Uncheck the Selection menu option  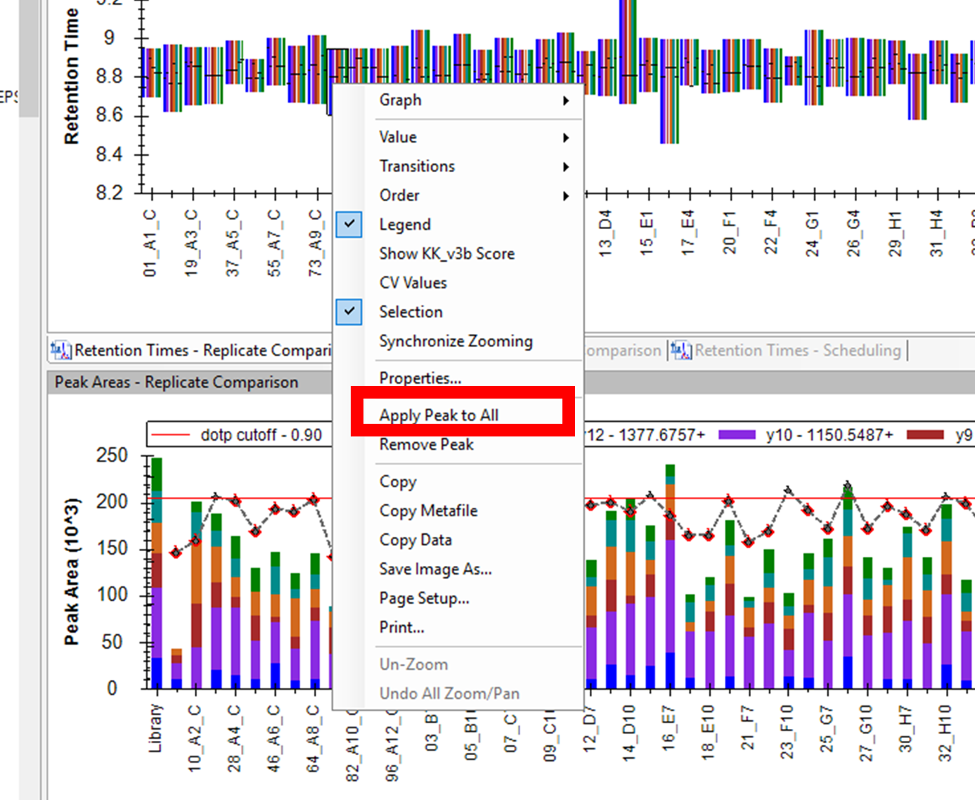(410, 312)
